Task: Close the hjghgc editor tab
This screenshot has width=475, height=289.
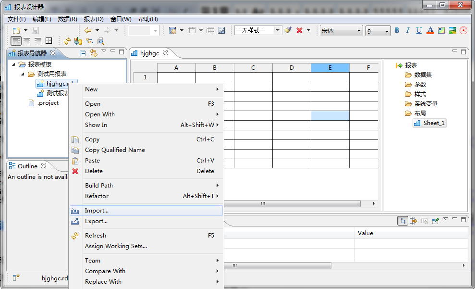Action: pos(165,53)
